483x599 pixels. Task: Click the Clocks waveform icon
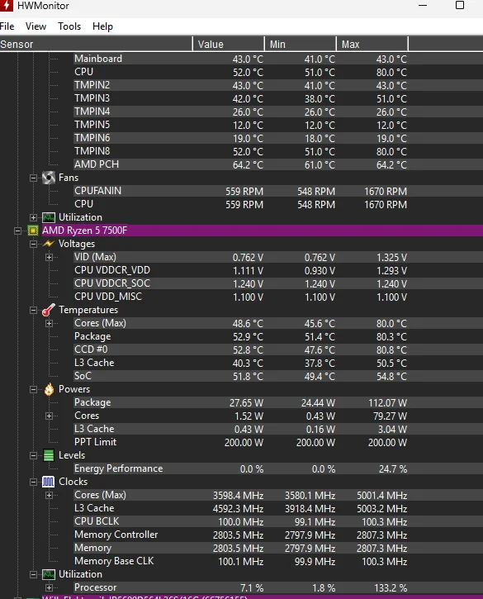[48, 482]
